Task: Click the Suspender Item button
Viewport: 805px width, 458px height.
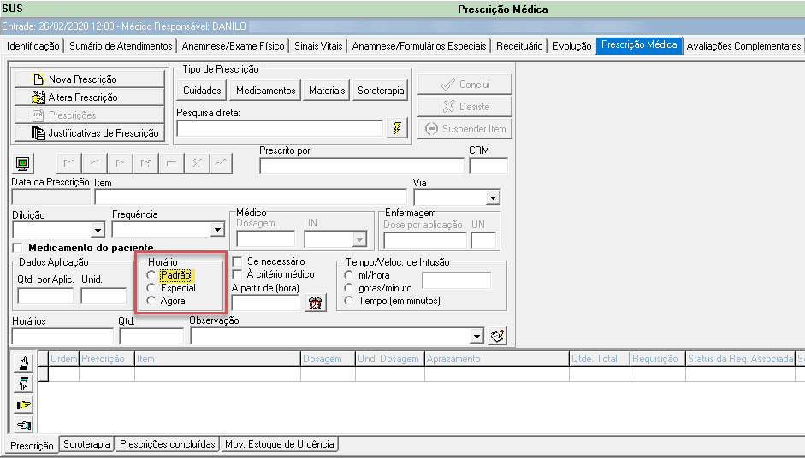Action: (x=465, y=129)
